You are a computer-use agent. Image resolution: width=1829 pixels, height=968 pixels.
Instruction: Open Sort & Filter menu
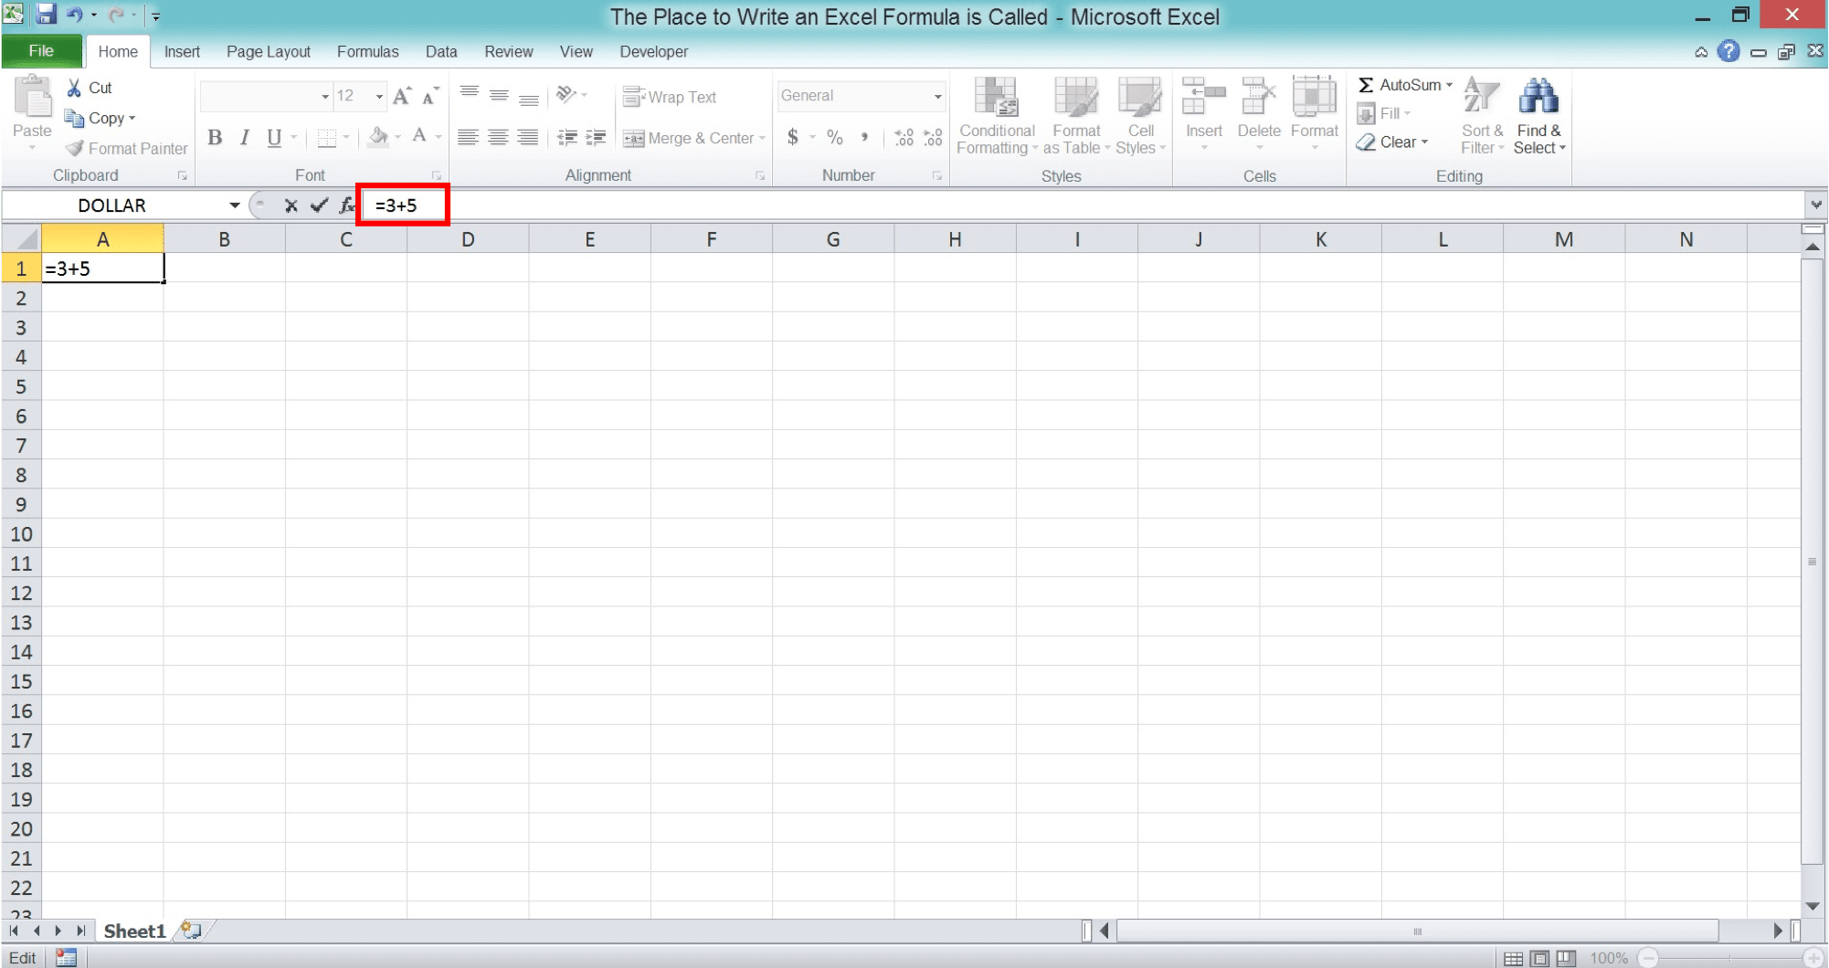[1482, 117]
